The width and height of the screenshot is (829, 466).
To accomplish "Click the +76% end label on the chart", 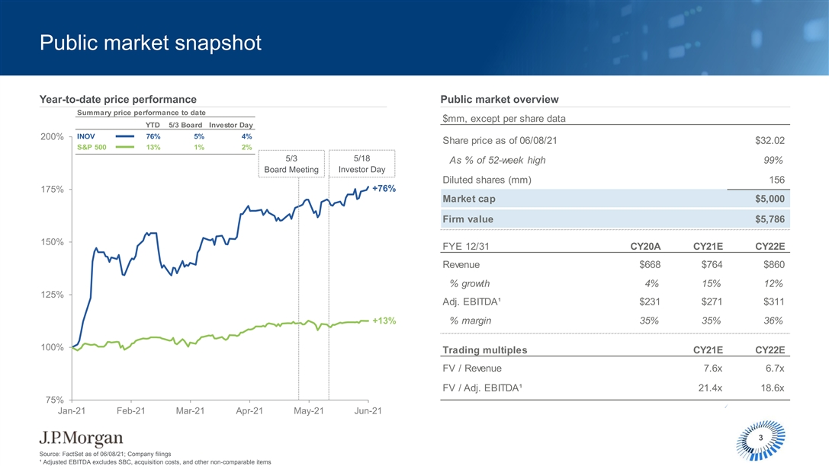I will (x=384, y=189).
